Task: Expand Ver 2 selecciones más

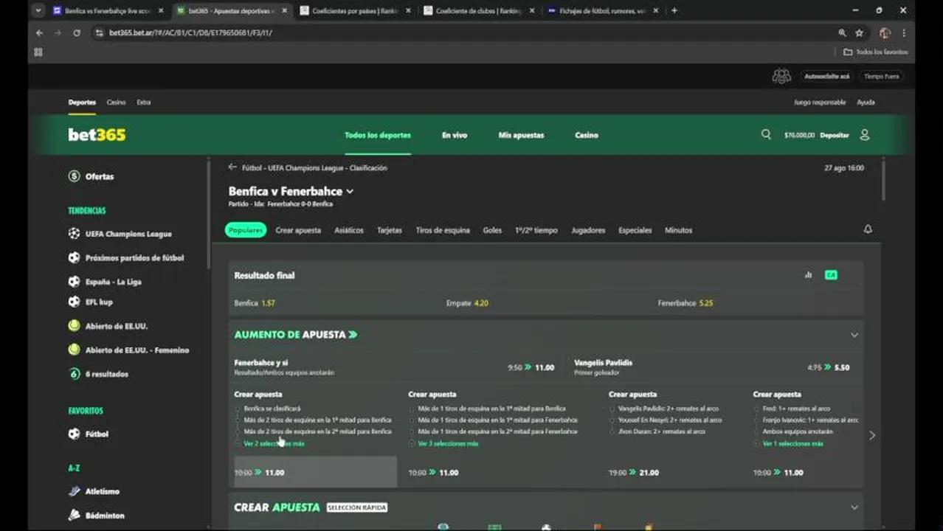Action: tap(273, 443)
